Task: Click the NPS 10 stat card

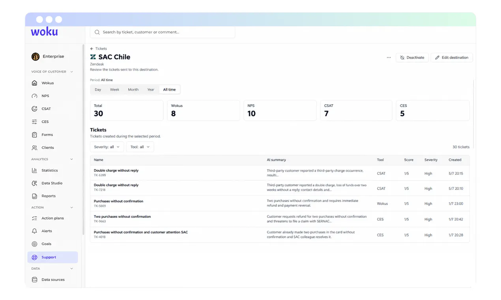Action: click(x=280, y=110)
